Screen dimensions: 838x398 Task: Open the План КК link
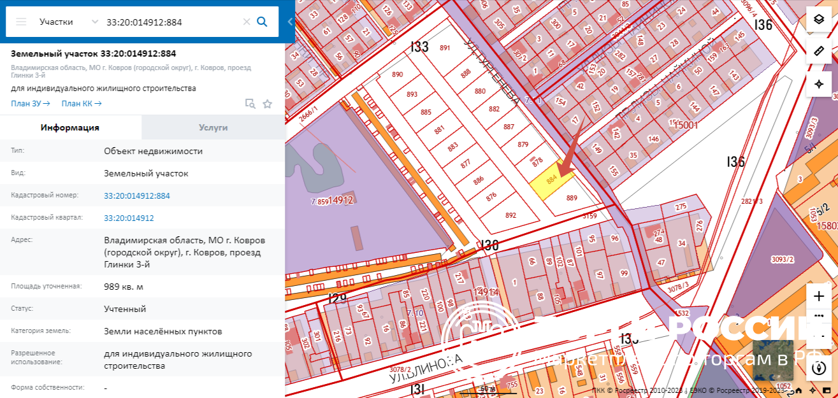tap(81, 104)
